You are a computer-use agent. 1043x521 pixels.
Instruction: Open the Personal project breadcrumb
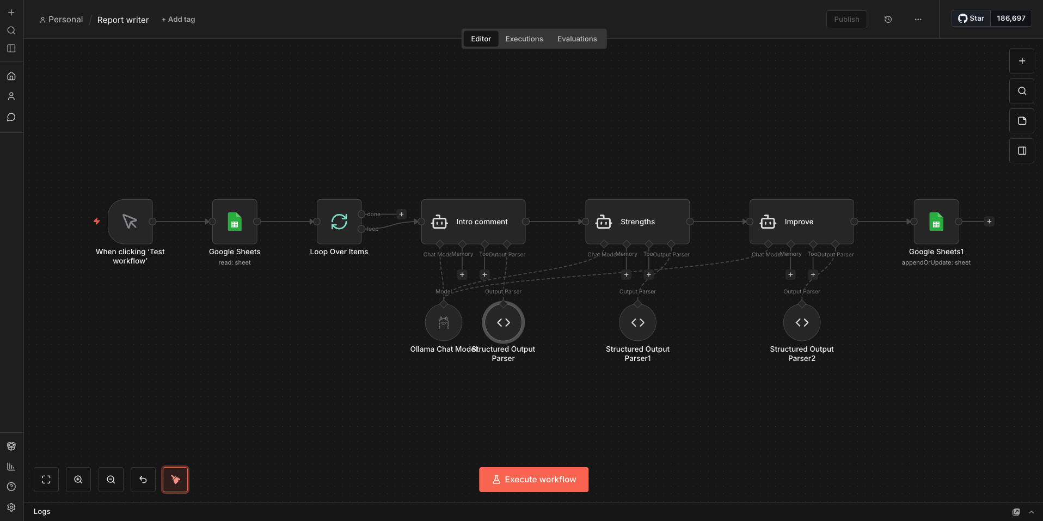pos(62,20)
